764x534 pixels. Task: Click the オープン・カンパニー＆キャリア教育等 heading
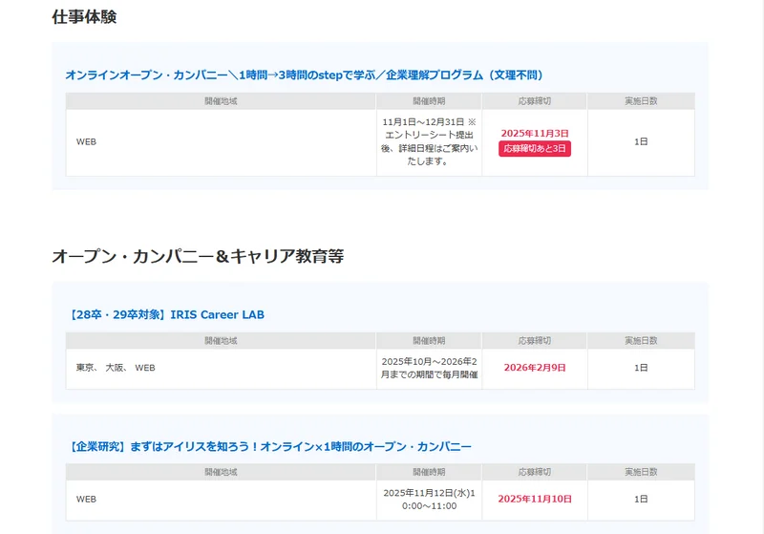(198, 256)
